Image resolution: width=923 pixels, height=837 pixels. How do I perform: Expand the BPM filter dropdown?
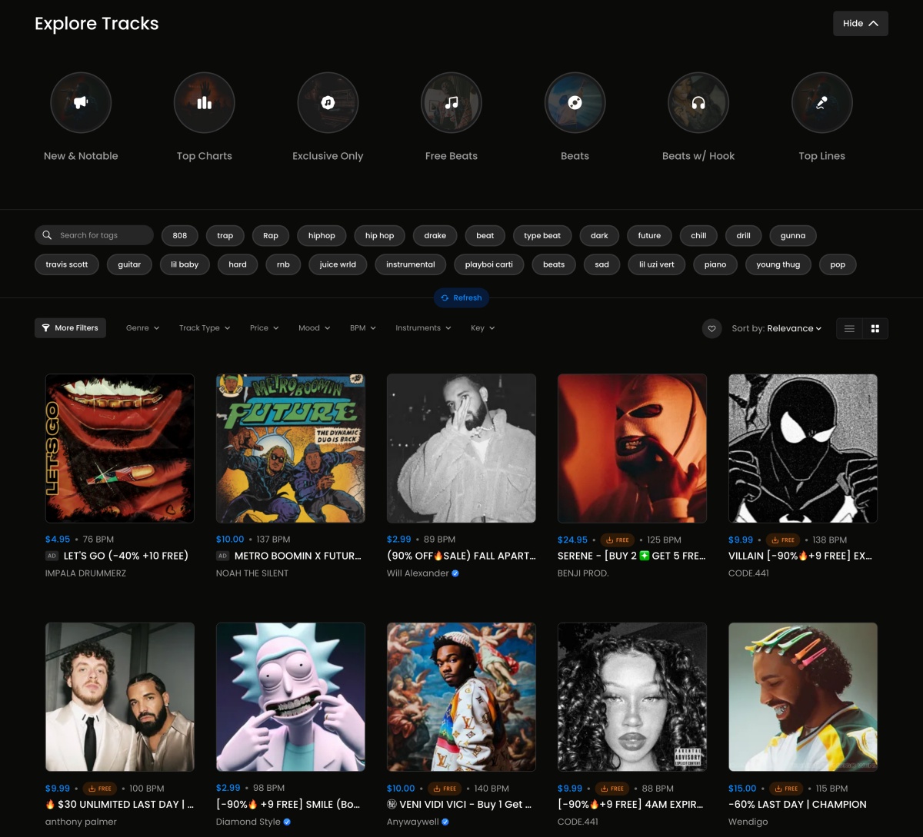pyautogui.click(x=363, y=328)
